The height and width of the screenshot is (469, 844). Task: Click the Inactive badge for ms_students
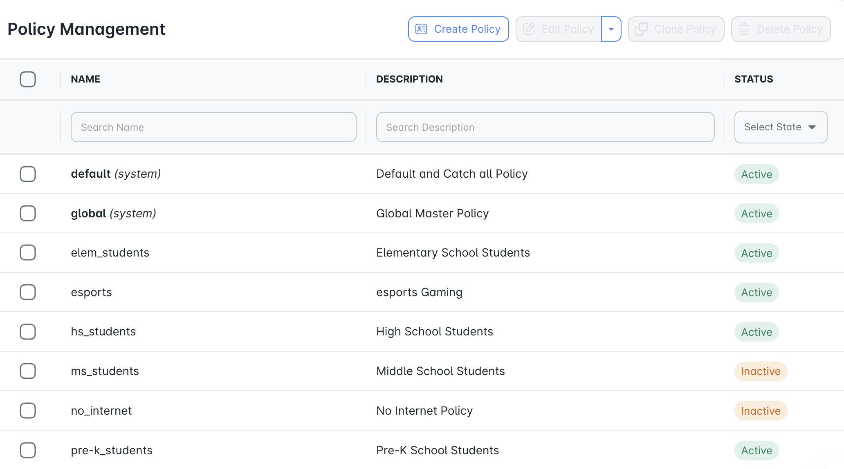point(761,371)
